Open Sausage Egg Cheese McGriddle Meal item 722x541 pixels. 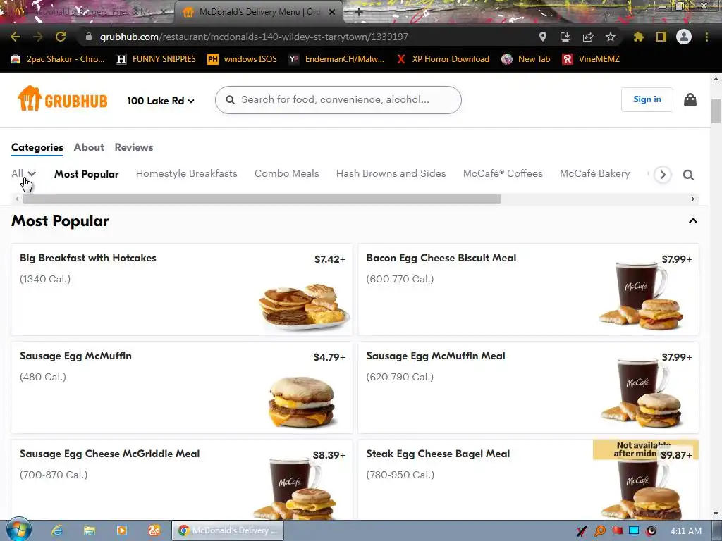coord(181,480)
